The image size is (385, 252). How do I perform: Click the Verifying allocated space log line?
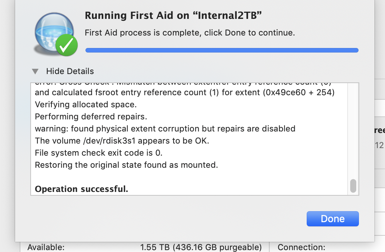coord(86,105)
